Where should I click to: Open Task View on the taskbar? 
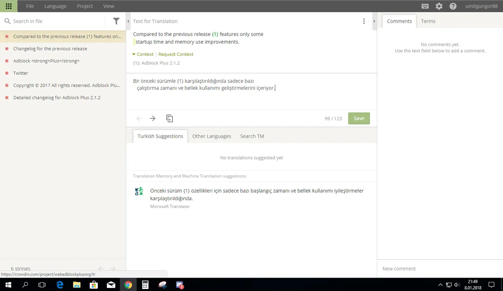point(42,284)
